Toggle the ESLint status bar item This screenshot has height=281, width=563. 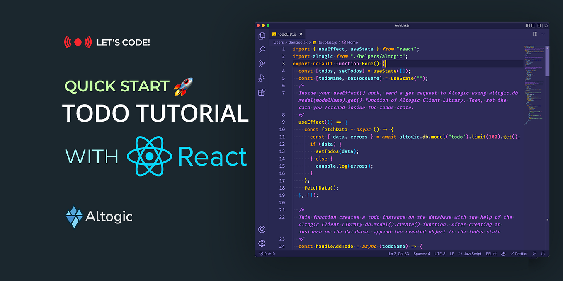[491, 253]
